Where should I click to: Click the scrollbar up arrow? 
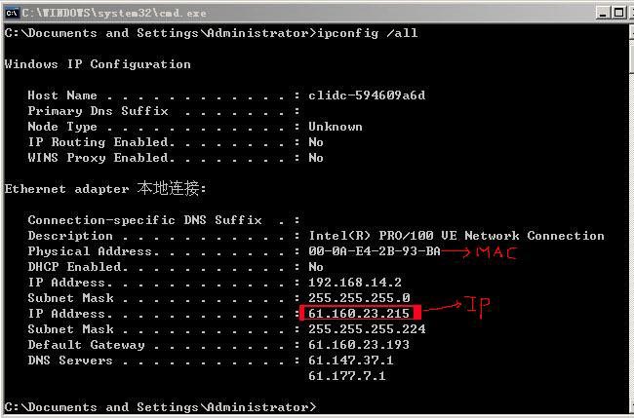click(632, 33)
